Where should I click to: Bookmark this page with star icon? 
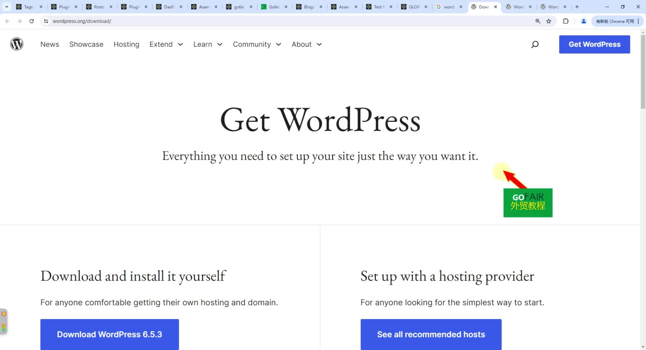point(549,21)
